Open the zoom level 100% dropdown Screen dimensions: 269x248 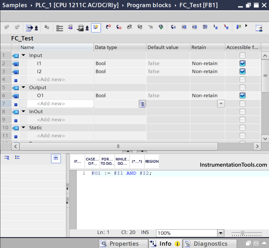(x=221, y=233)
